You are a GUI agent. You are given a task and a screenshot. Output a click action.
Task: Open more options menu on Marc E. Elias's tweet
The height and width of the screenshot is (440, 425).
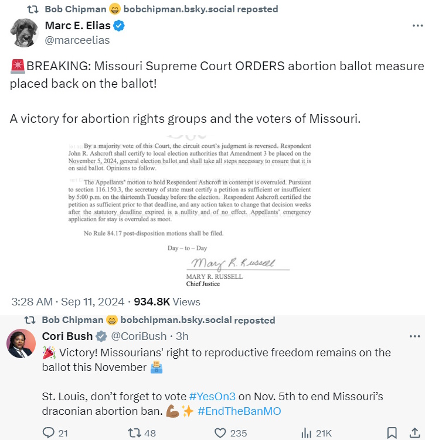tap(416, 26)
